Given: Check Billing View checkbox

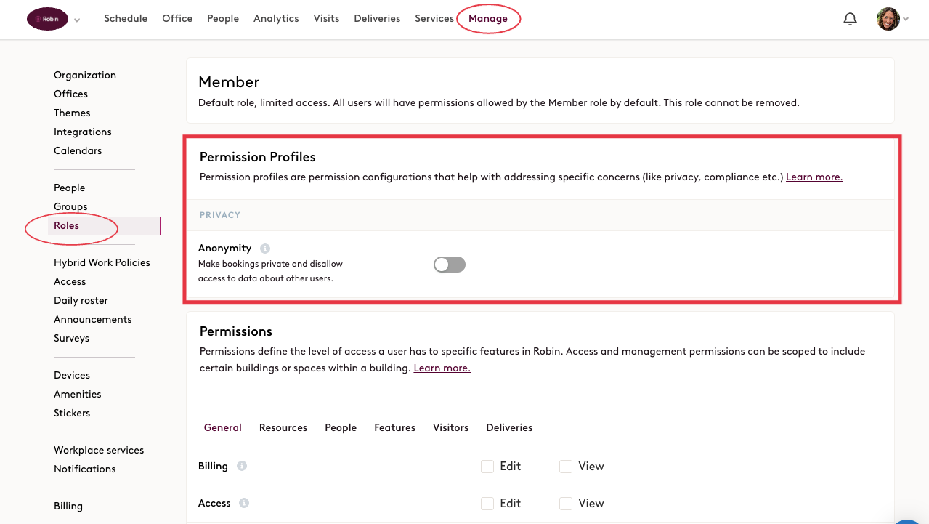Looking at the screenshot, I should tap(566, 467).
